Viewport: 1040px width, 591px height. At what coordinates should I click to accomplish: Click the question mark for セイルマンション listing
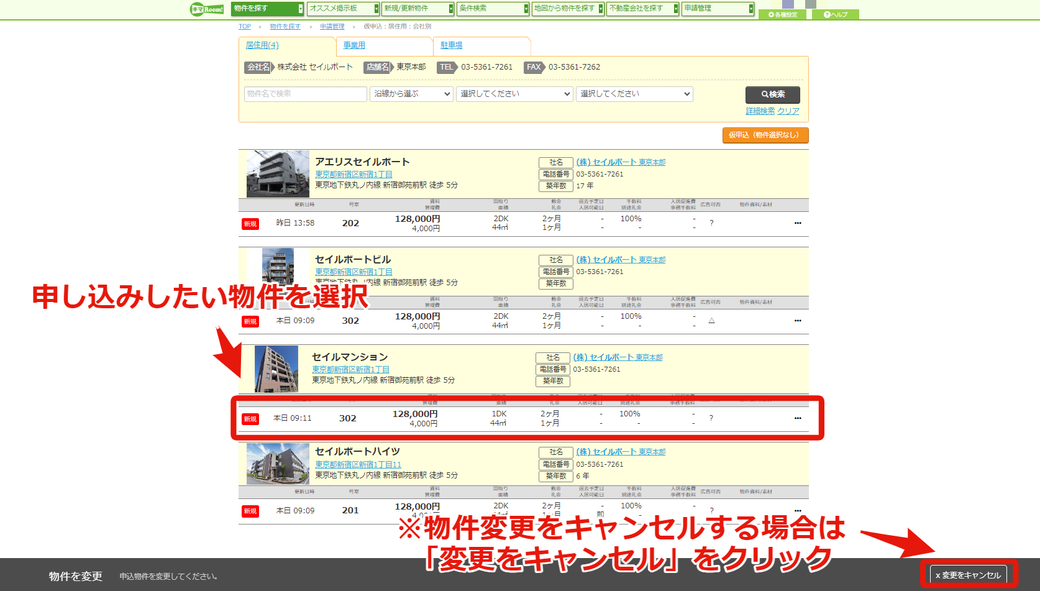[711, 418]
